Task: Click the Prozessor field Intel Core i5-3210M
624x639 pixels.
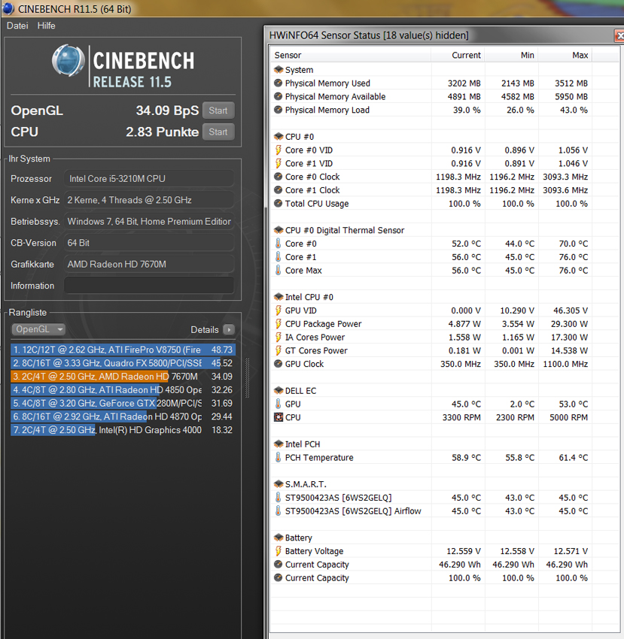Action: (149, 178)
